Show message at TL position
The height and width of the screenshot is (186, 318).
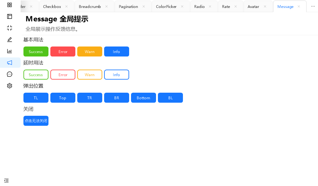(x=36, y=98)
